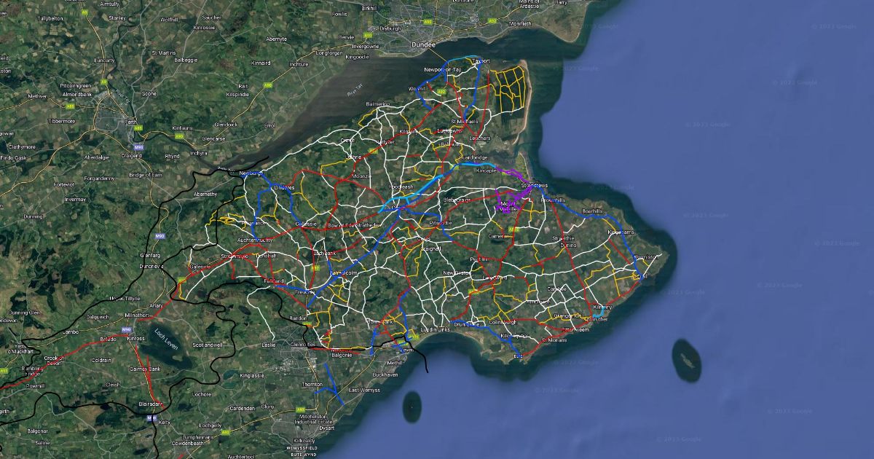Click the M90 shield near Kelty
This screenshot has height=459, width=874.
click(151, 418)
